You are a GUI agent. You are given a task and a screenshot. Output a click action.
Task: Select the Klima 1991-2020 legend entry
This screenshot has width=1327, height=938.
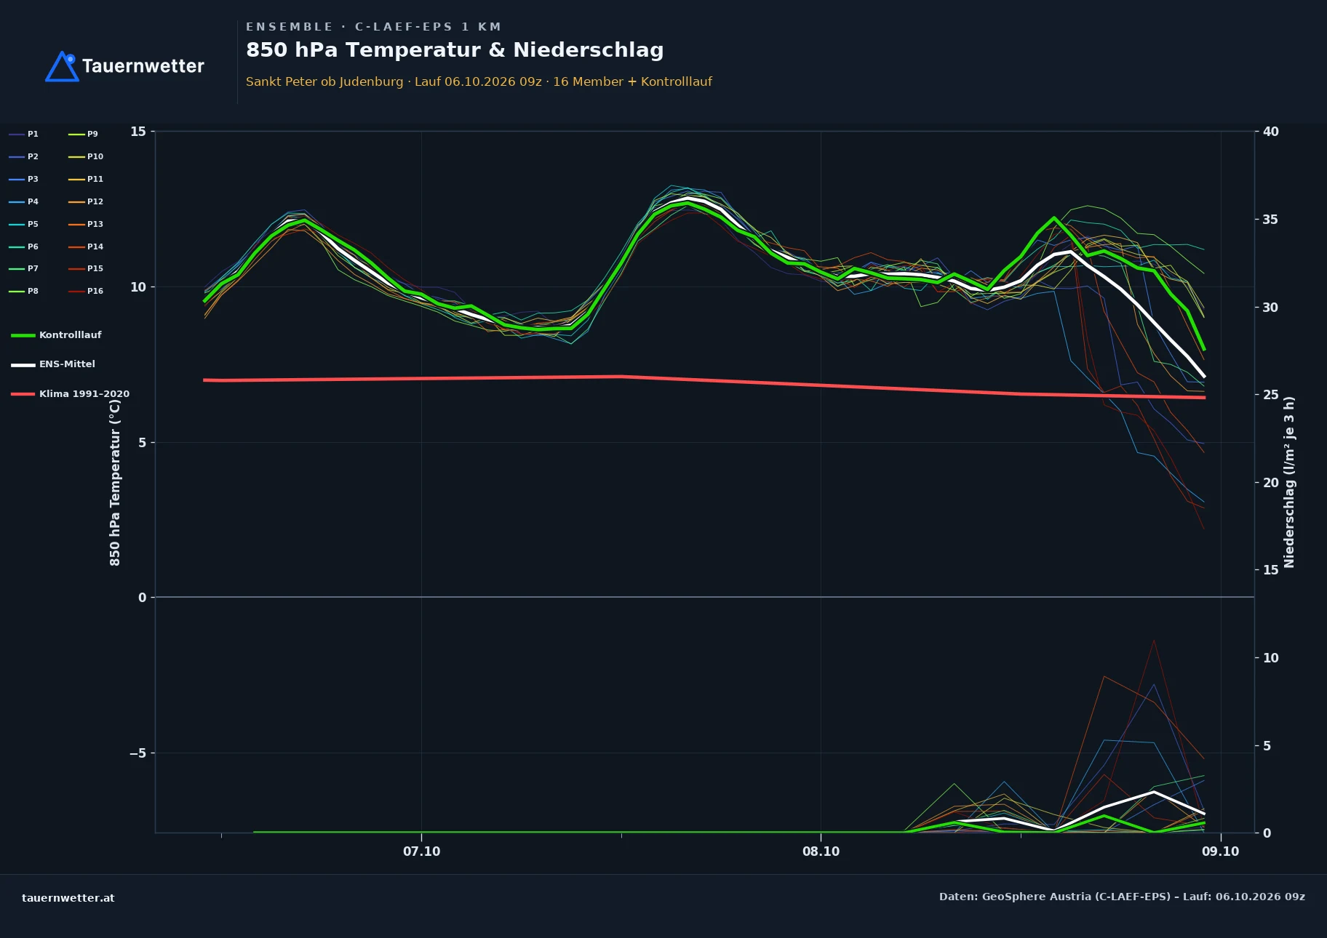tap(71, 394)
